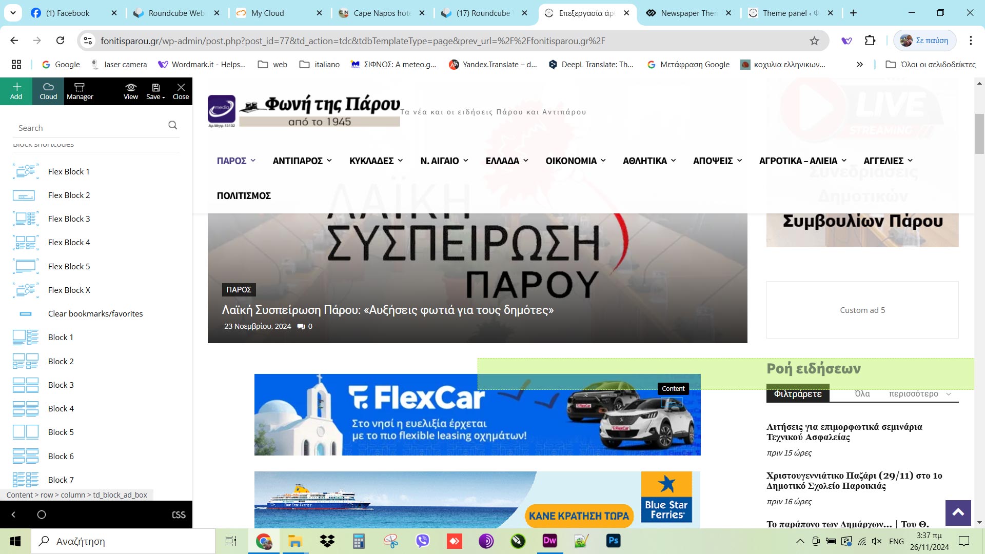Click Clear bookmarks/favorites
Viewport: 985px width, 554px height.
point(96,313)
